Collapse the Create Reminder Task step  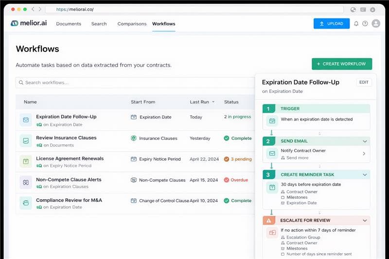(x=364, y=174)
